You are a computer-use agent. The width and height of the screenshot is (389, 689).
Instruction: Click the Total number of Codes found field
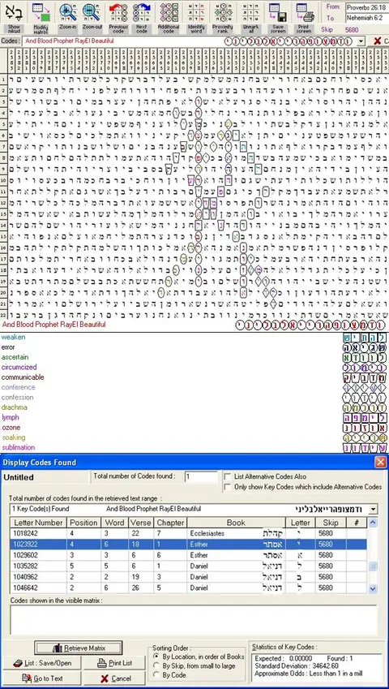(x=200, y=476)
